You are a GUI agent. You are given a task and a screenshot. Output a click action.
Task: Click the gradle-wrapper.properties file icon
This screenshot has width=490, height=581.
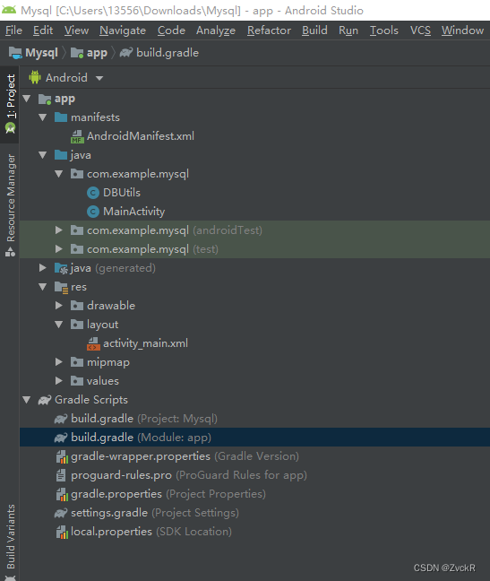click(62, 456)
